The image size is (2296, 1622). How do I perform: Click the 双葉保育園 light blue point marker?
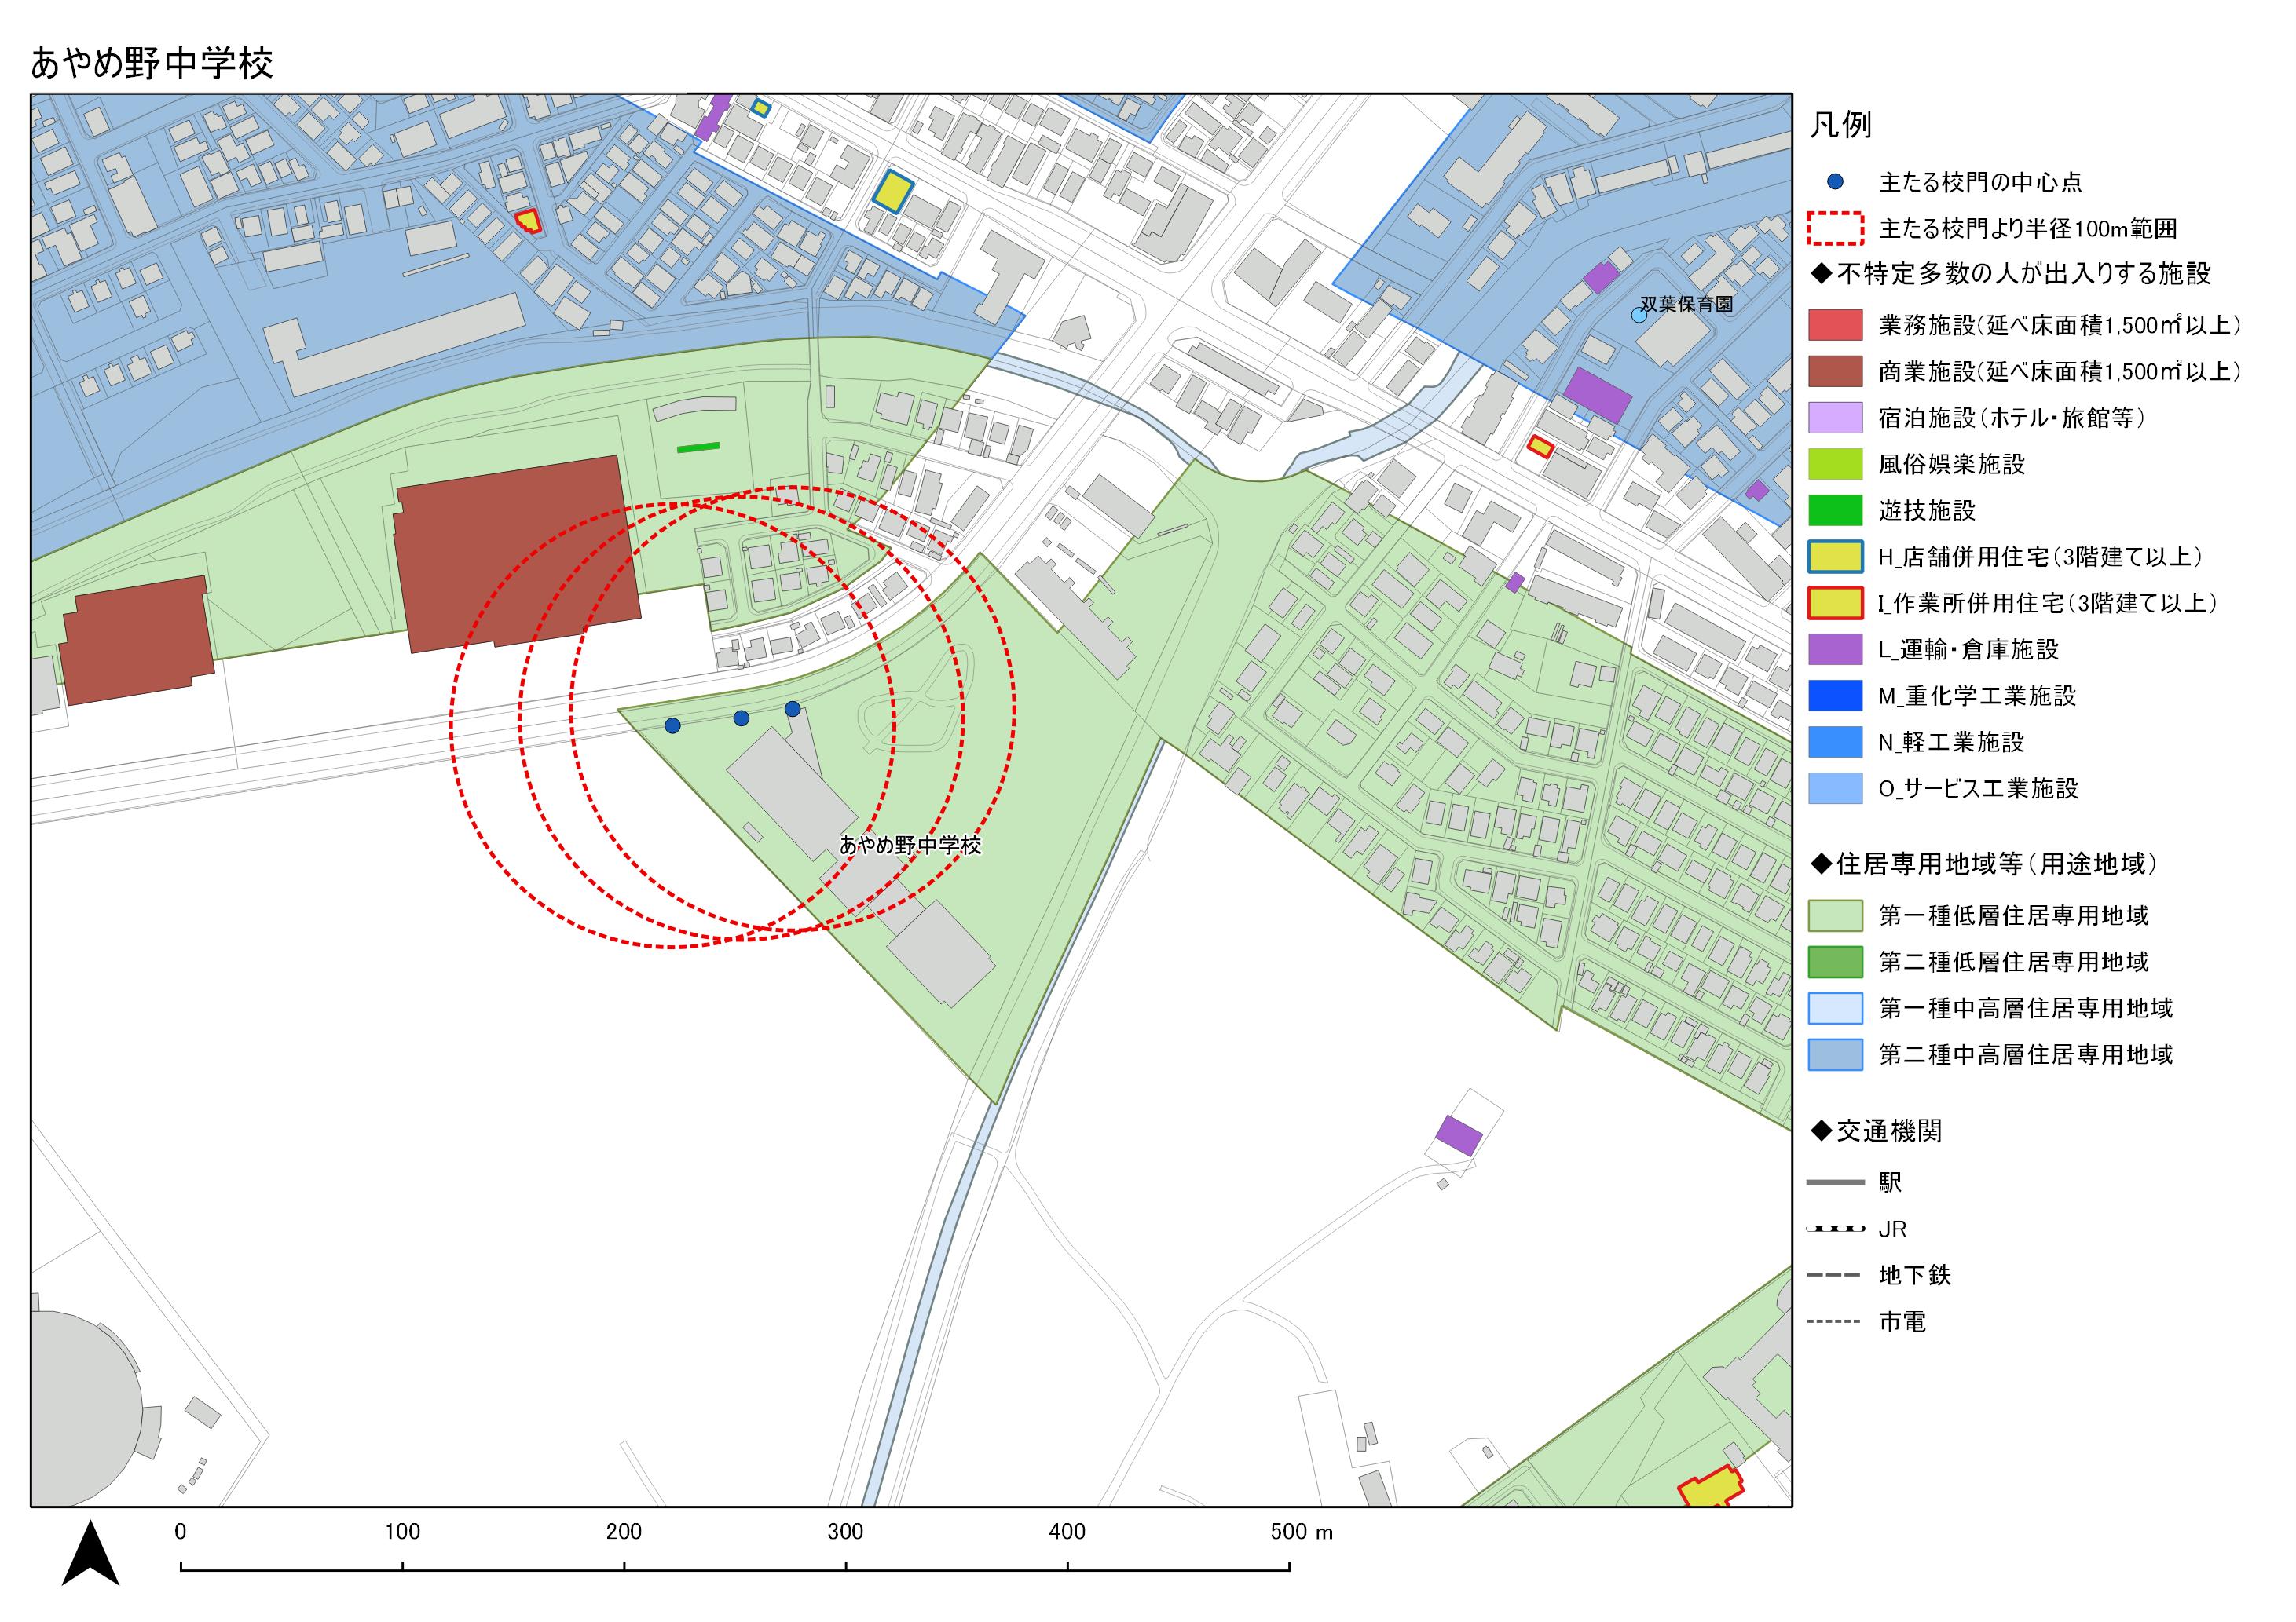pyautogui.click(x=1638, y=315)
